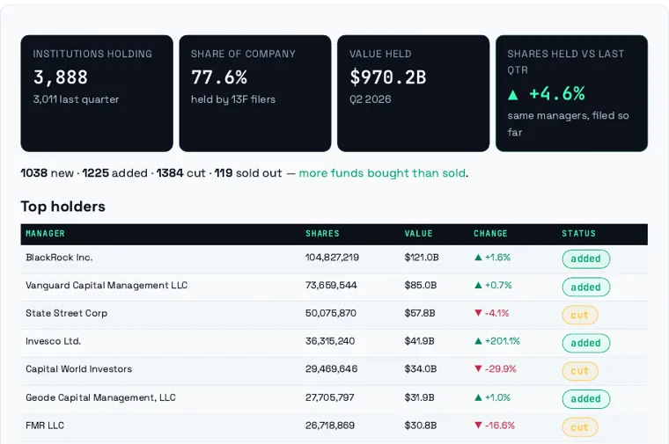Click shares value 36,315,240
This screenshot has width=669, height=444.
tap(330, 341)
